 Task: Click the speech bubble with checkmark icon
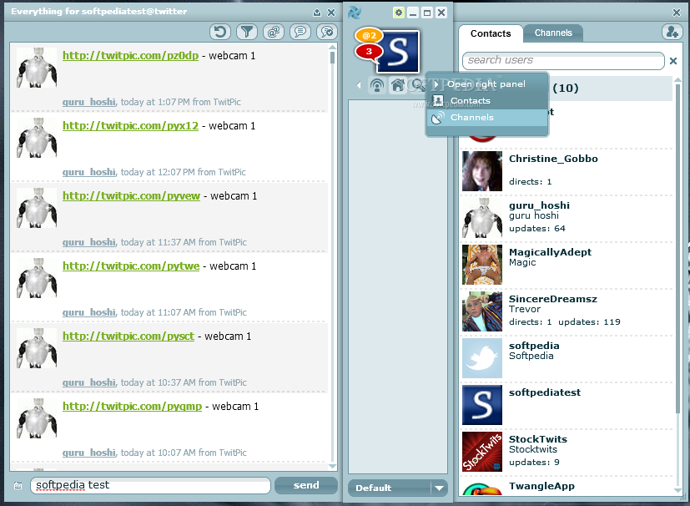pos(327,32)
